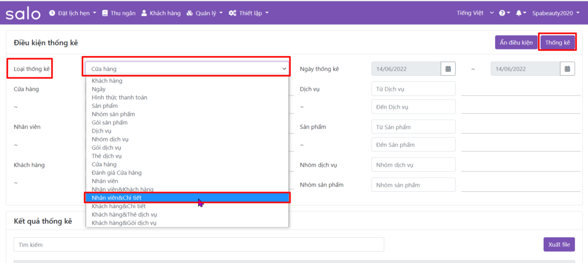Click the start date field 14/06/2022
The width and height of the screenshot is (588, 263).
(406, 69)
